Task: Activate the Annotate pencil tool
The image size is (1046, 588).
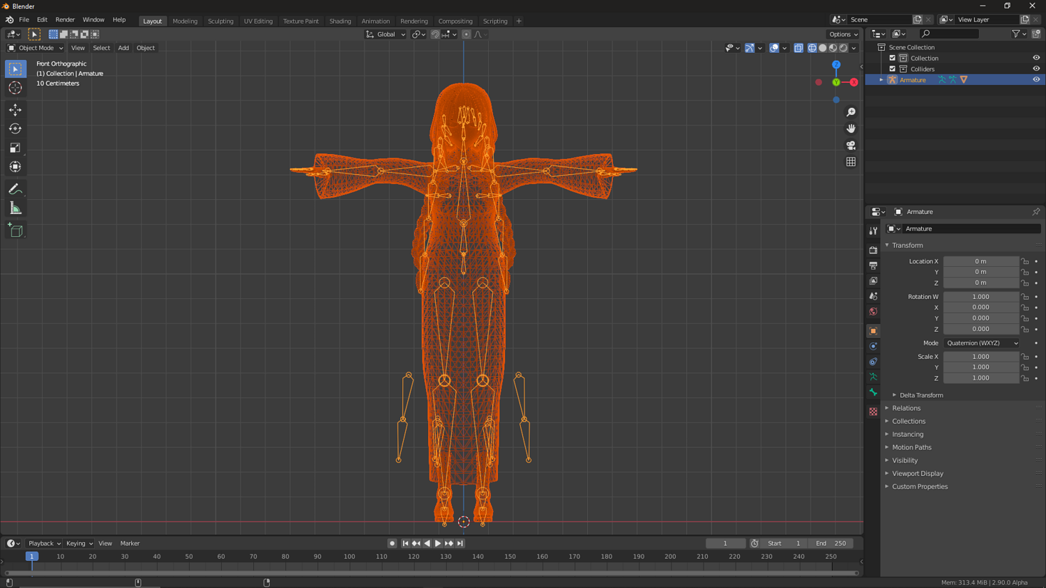Action: pos(15,189)
